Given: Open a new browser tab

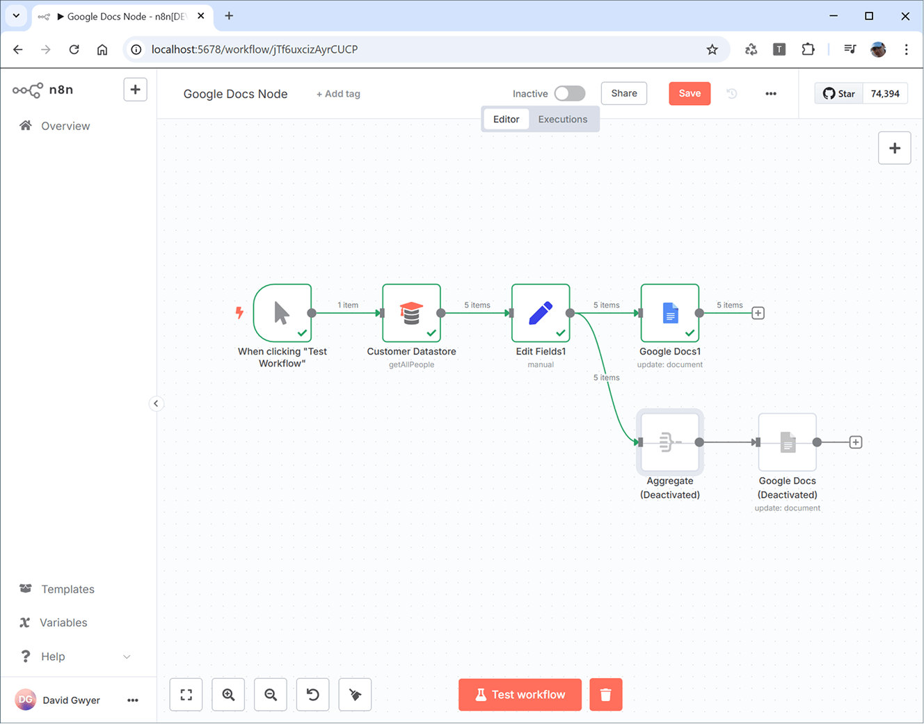Looking at the screenshot, I should coord(229,15).
